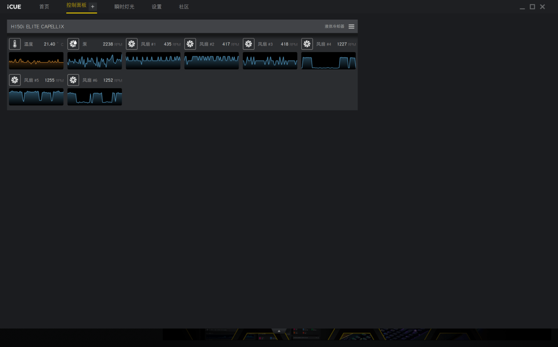Click the pump (泵) icon
Screen dimensions: 558x347
(x=73, y=44)
